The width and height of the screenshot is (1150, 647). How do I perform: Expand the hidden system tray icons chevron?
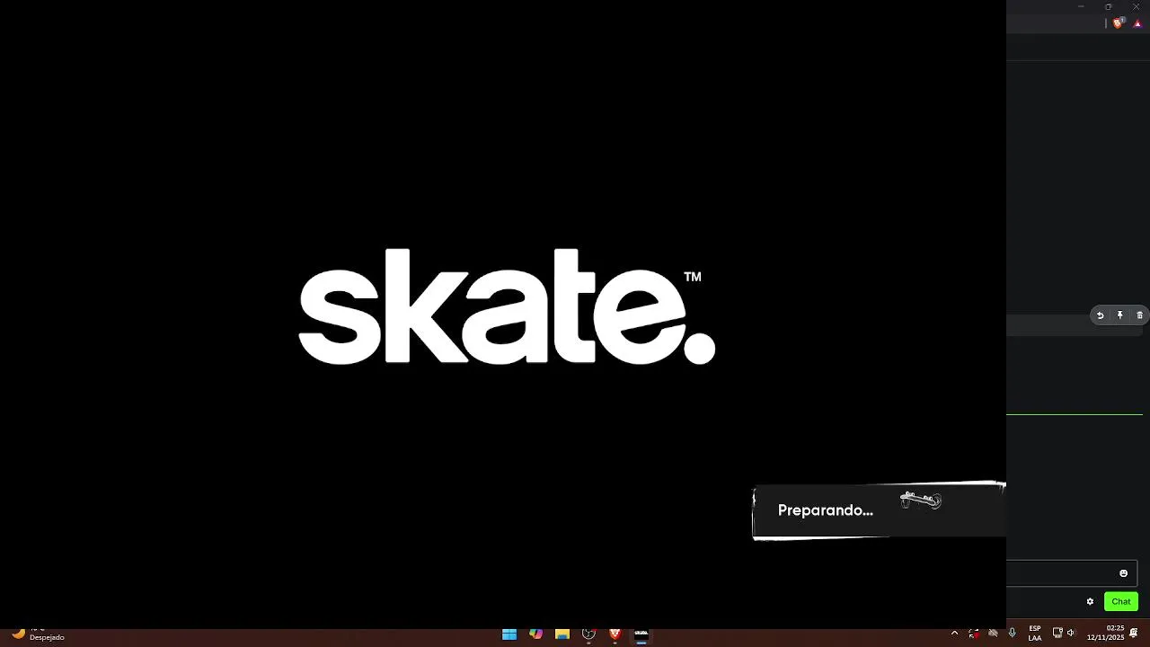pyautogui.click(x=954, y=634)
